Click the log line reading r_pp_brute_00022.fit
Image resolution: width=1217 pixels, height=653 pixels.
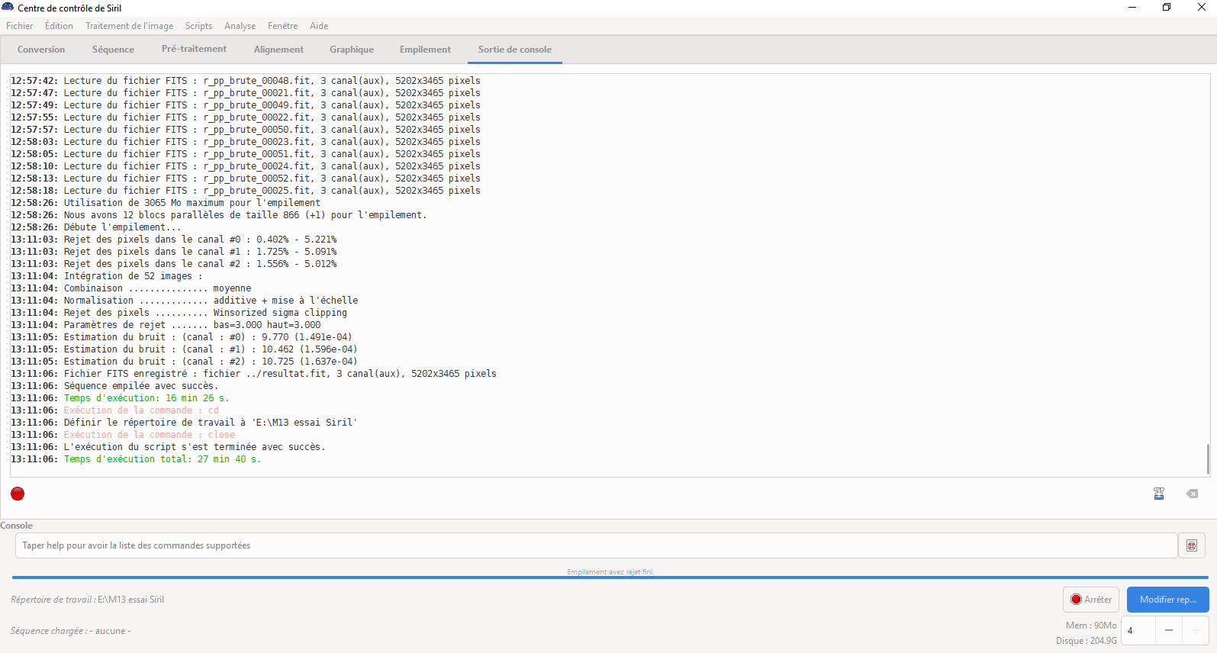pos(246,117)
